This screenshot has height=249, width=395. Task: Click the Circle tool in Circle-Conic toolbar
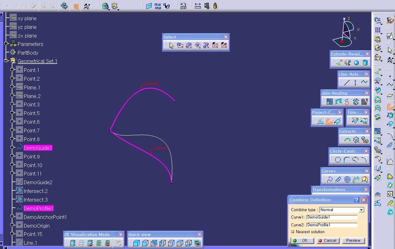click(x=338, y=160)
